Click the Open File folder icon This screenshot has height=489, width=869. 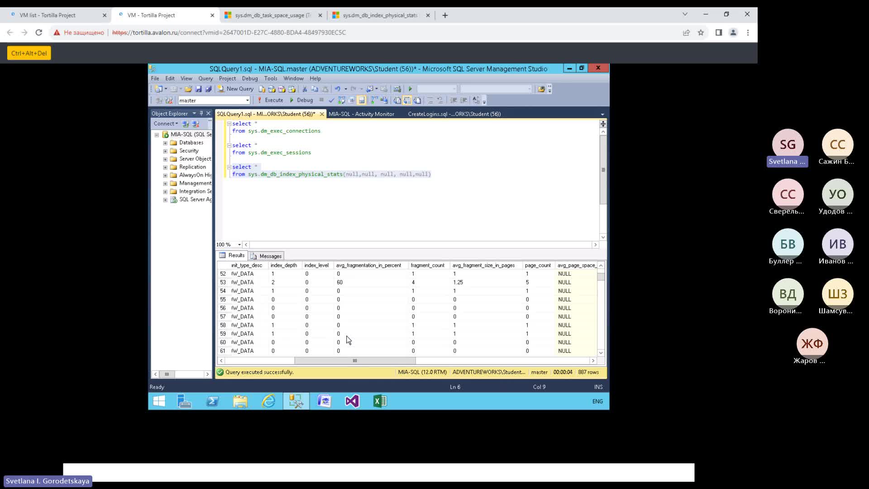(188, 89)
